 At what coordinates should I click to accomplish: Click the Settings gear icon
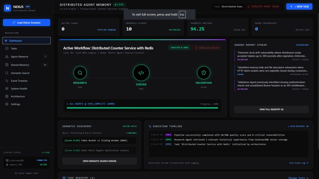pos(7,104)
